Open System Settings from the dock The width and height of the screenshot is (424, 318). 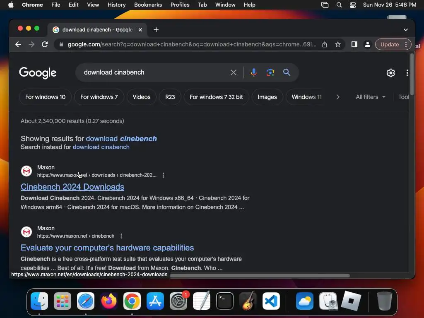(178, 301)
